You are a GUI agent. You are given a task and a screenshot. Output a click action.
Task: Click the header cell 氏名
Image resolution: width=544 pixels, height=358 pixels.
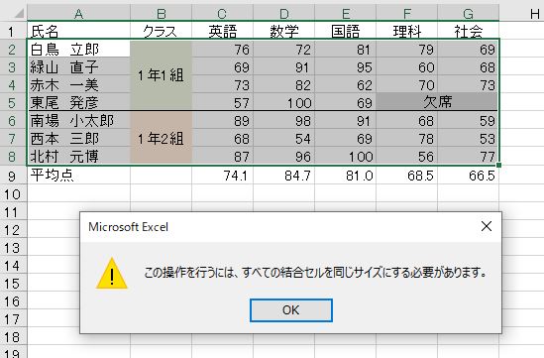78,32
